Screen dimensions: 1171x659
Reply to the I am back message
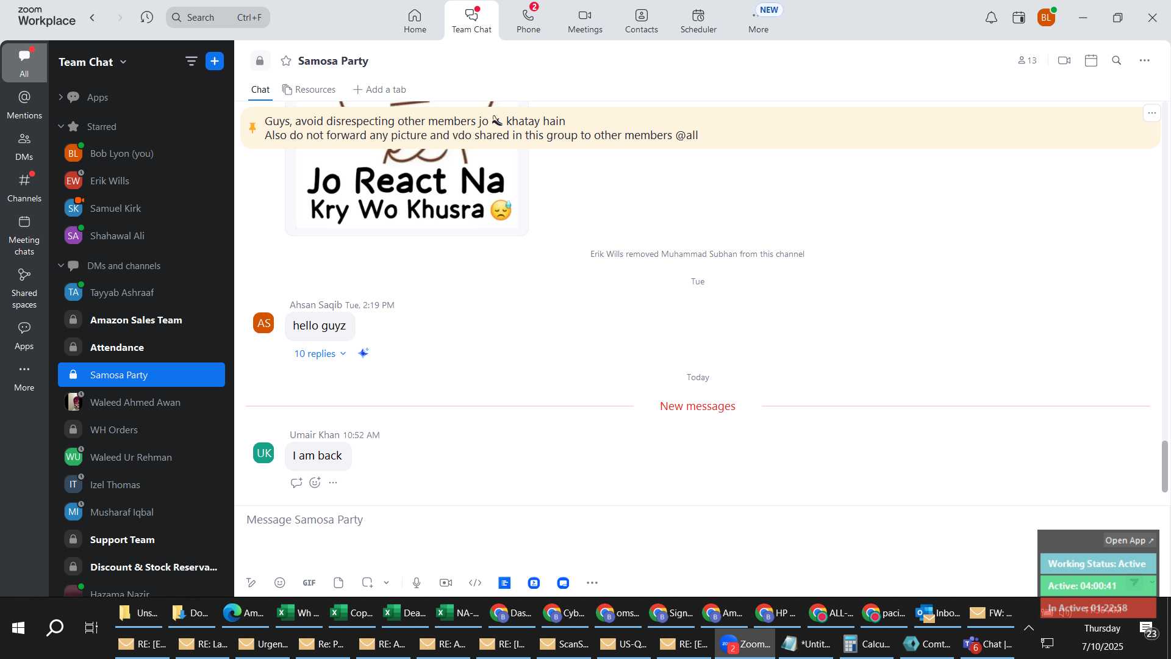[x=296, y=483]
